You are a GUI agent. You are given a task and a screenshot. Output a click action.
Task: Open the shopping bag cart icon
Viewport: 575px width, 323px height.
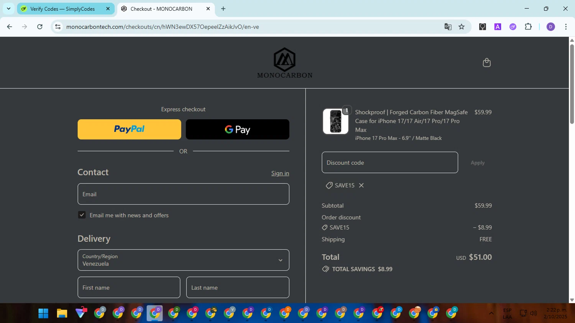tap(486, 62)
